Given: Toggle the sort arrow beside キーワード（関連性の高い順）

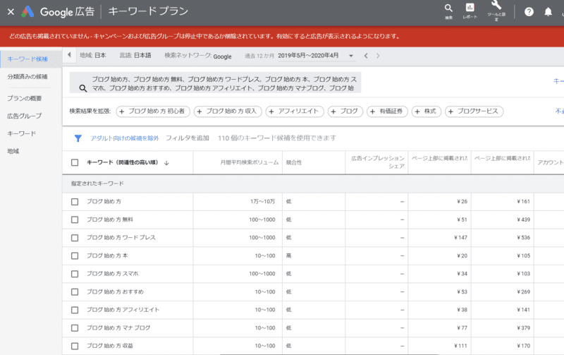Looking at the screenshot, I should (166, 163).
